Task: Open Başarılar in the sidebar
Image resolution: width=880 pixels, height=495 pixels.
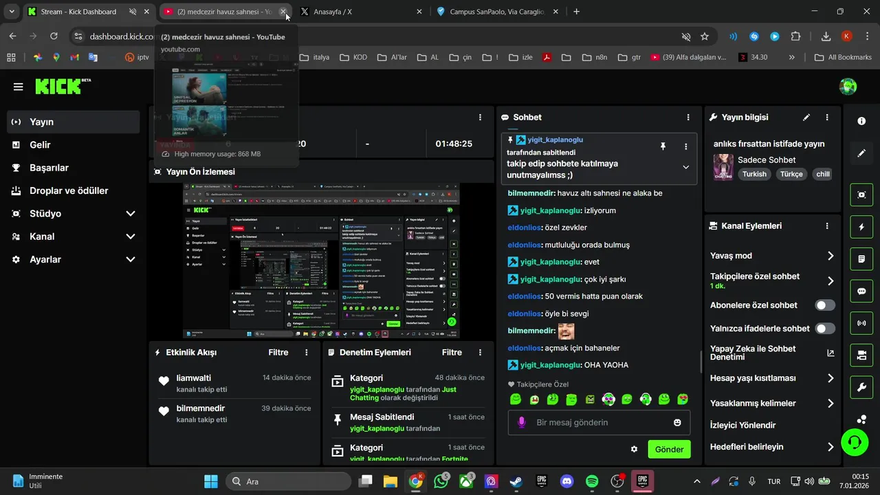Action: pyautogui.click(x=74, y=168)
